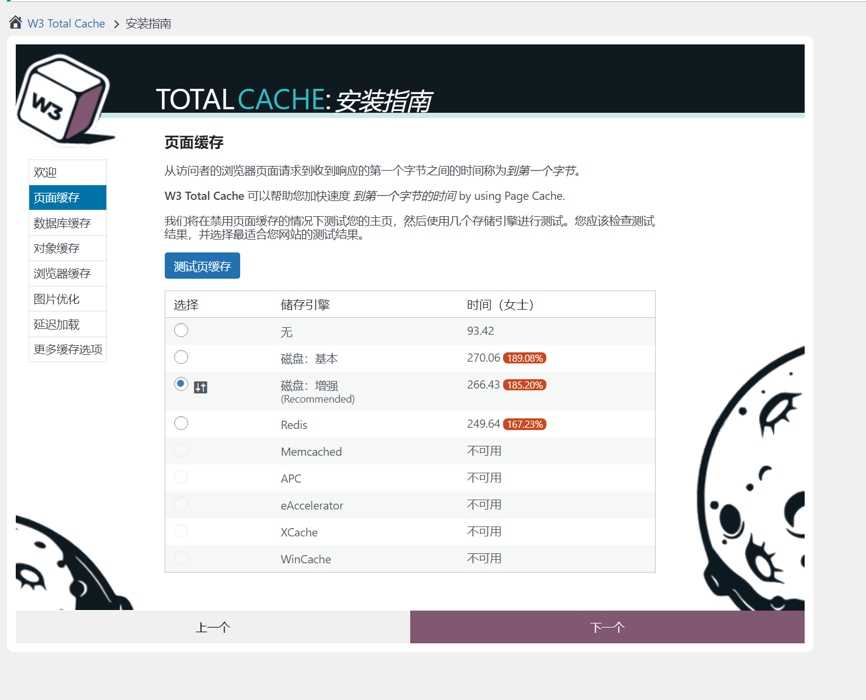Click the settings icon beside Disk Enhanced
The width and height of the screenshot is (866, 700).
[200, 387]
